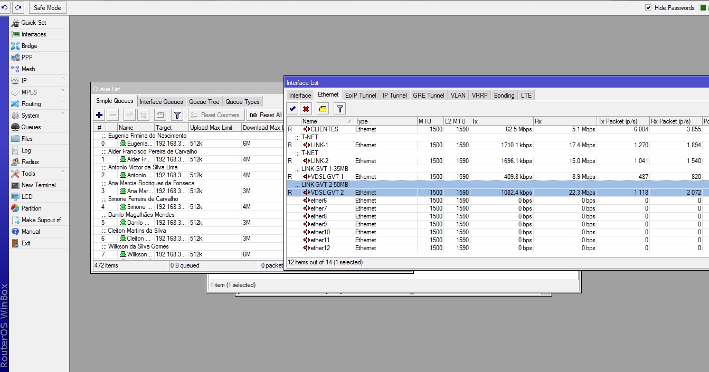Toggle the Safe Mode button
This screenshot has width=709, height=372.
click(x=47, y=7)
